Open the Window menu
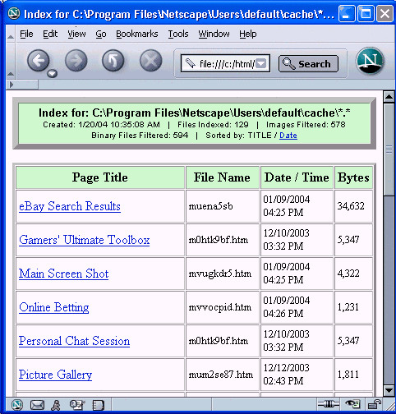 pos(214,34)
